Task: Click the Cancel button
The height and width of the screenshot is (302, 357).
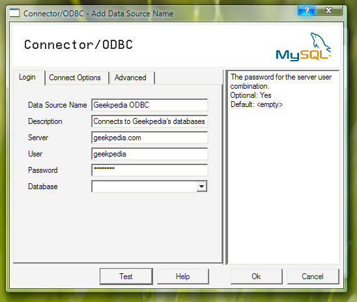Action: click(313, 277)
